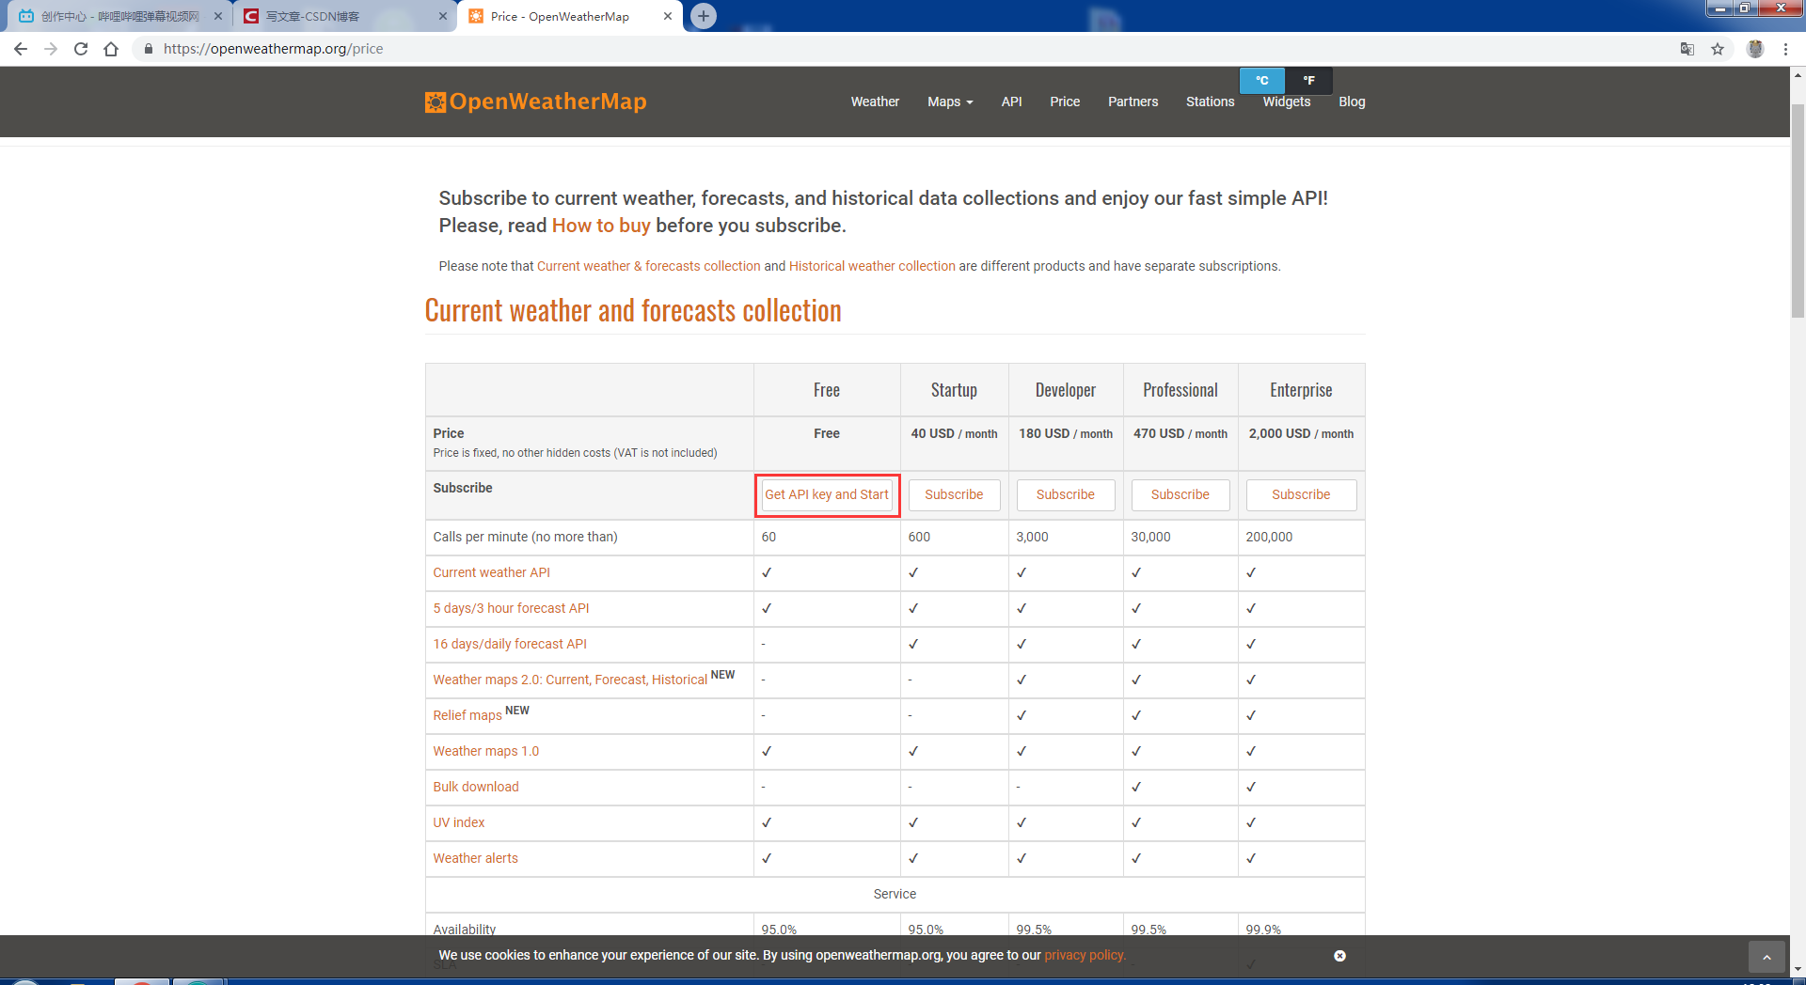Screen dimensions: 1806x985
Task: Open the Weather alerts link
Action: click(475, 858)
